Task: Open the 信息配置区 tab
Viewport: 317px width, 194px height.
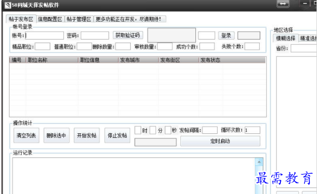Action: point(50,19)
